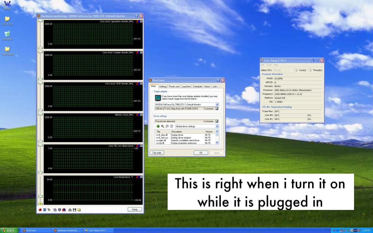Open the Guru3D.com folder on desktop
Image resolution: width=373 pixels, height=233 pixels.
[7, 20]
